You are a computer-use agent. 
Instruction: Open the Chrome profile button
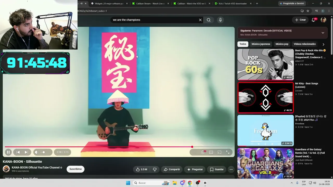323,11
